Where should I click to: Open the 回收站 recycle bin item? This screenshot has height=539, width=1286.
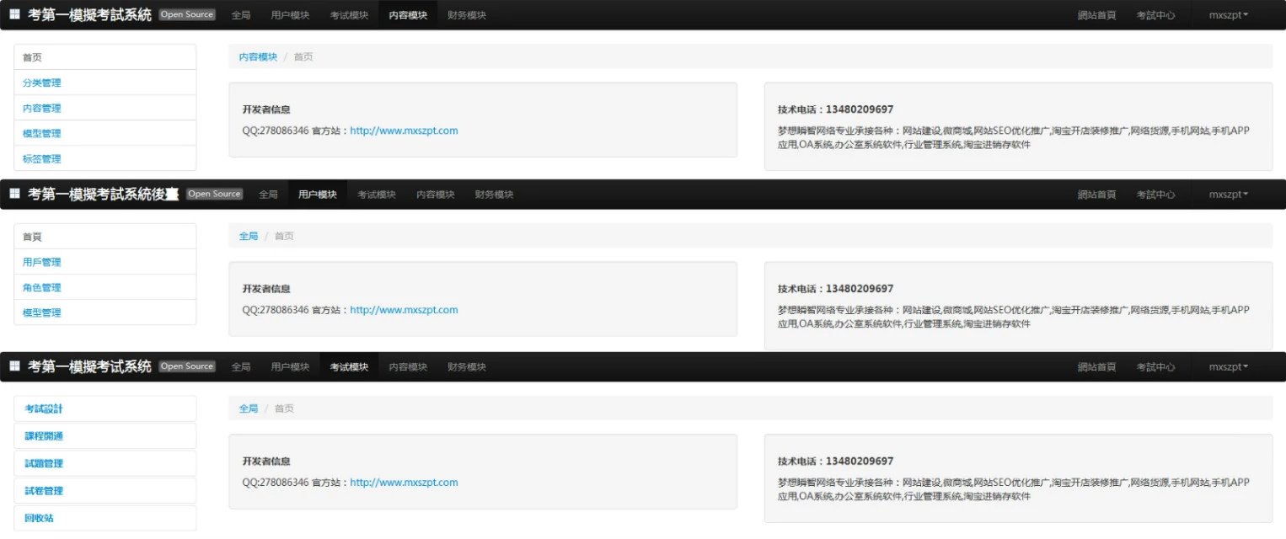tap(39, 518)
